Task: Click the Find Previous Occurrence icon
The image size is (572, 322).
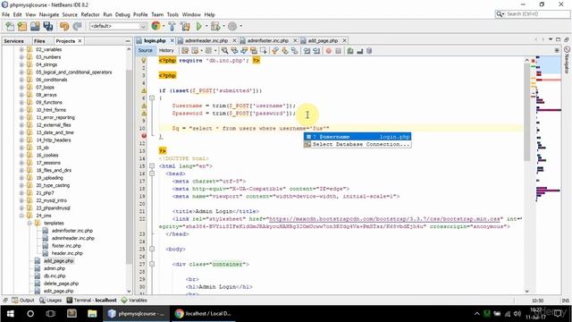Action: pyautogui.click(x=234, y=51)
